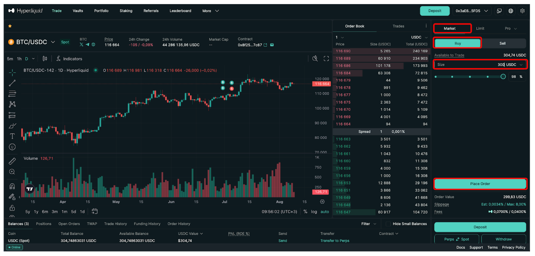Screen dimensions: 535x256
Task: Click the globe language icon
Action: (x=511, y=11)
